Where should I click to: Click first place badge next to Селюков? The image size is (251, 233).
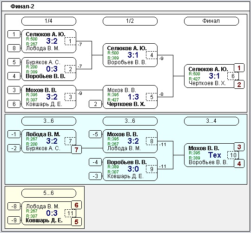point(239,68)
